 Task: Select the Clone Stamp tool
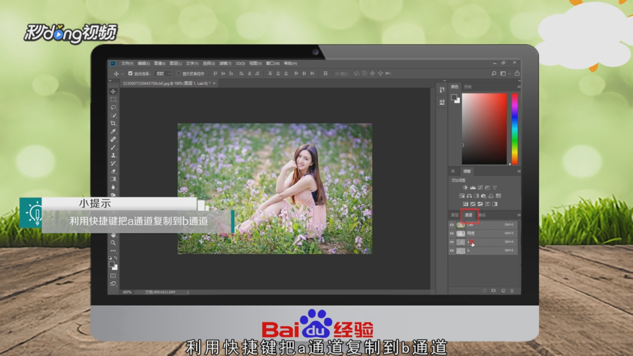click(x=113, y=155)
